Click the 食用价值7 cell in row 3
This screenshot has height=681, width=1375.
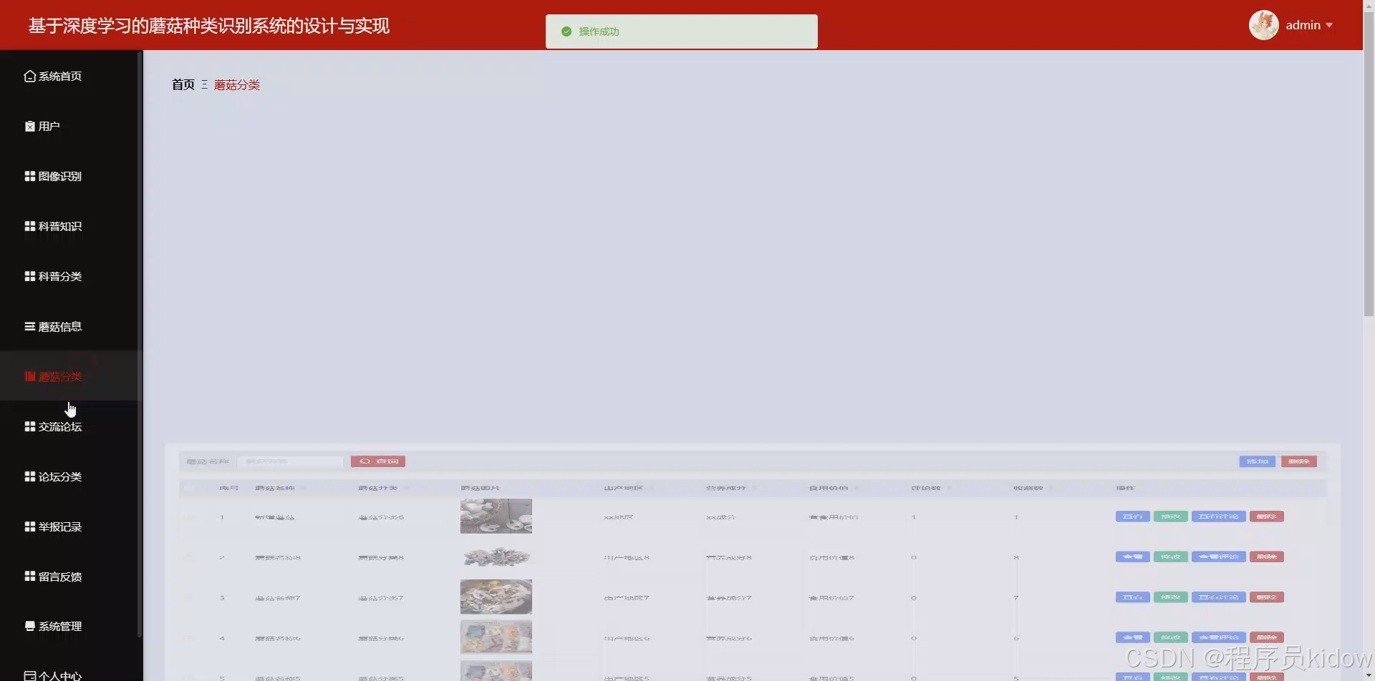[x=831, y=597]
